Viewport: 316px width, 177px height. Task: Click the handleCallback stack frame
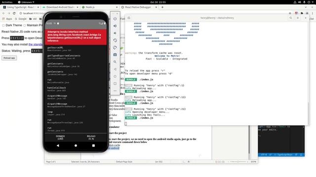(x=76, y=89)
